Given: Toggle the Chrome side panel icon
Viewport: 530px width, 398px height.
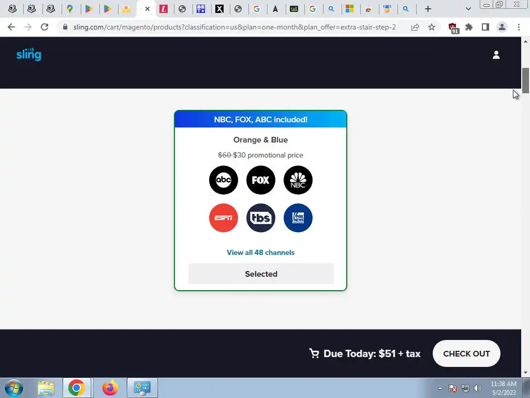Looking at the screenshot, I should [485, 27].
